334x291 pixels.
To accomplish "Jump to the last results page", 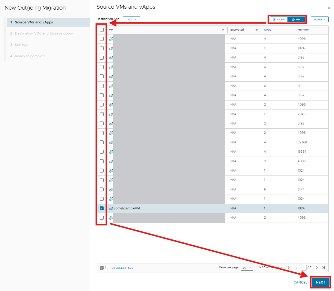I will pyautogui.click(x=323, y=268).
